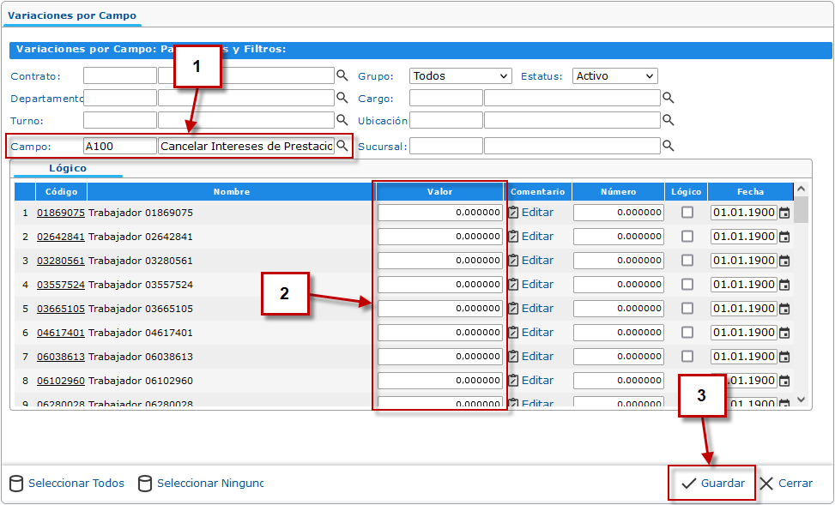Toggle Lógico checkbox in row 5
This screenshot has height=505, width=835.
point(687,309)
